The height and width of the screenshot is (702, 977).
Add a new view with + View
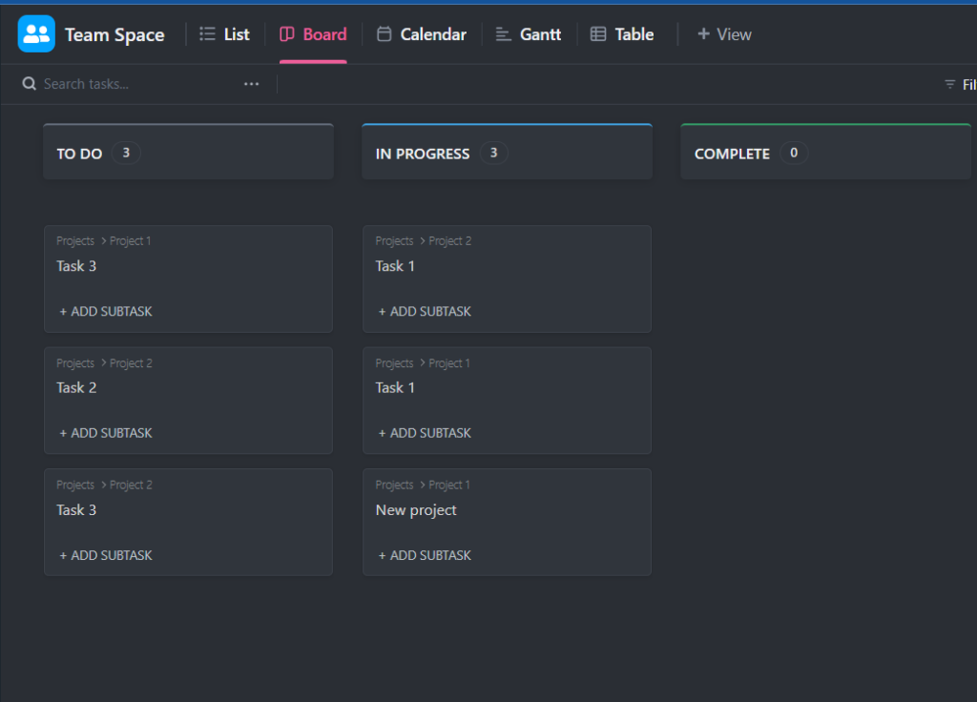(x=723, y=33)
